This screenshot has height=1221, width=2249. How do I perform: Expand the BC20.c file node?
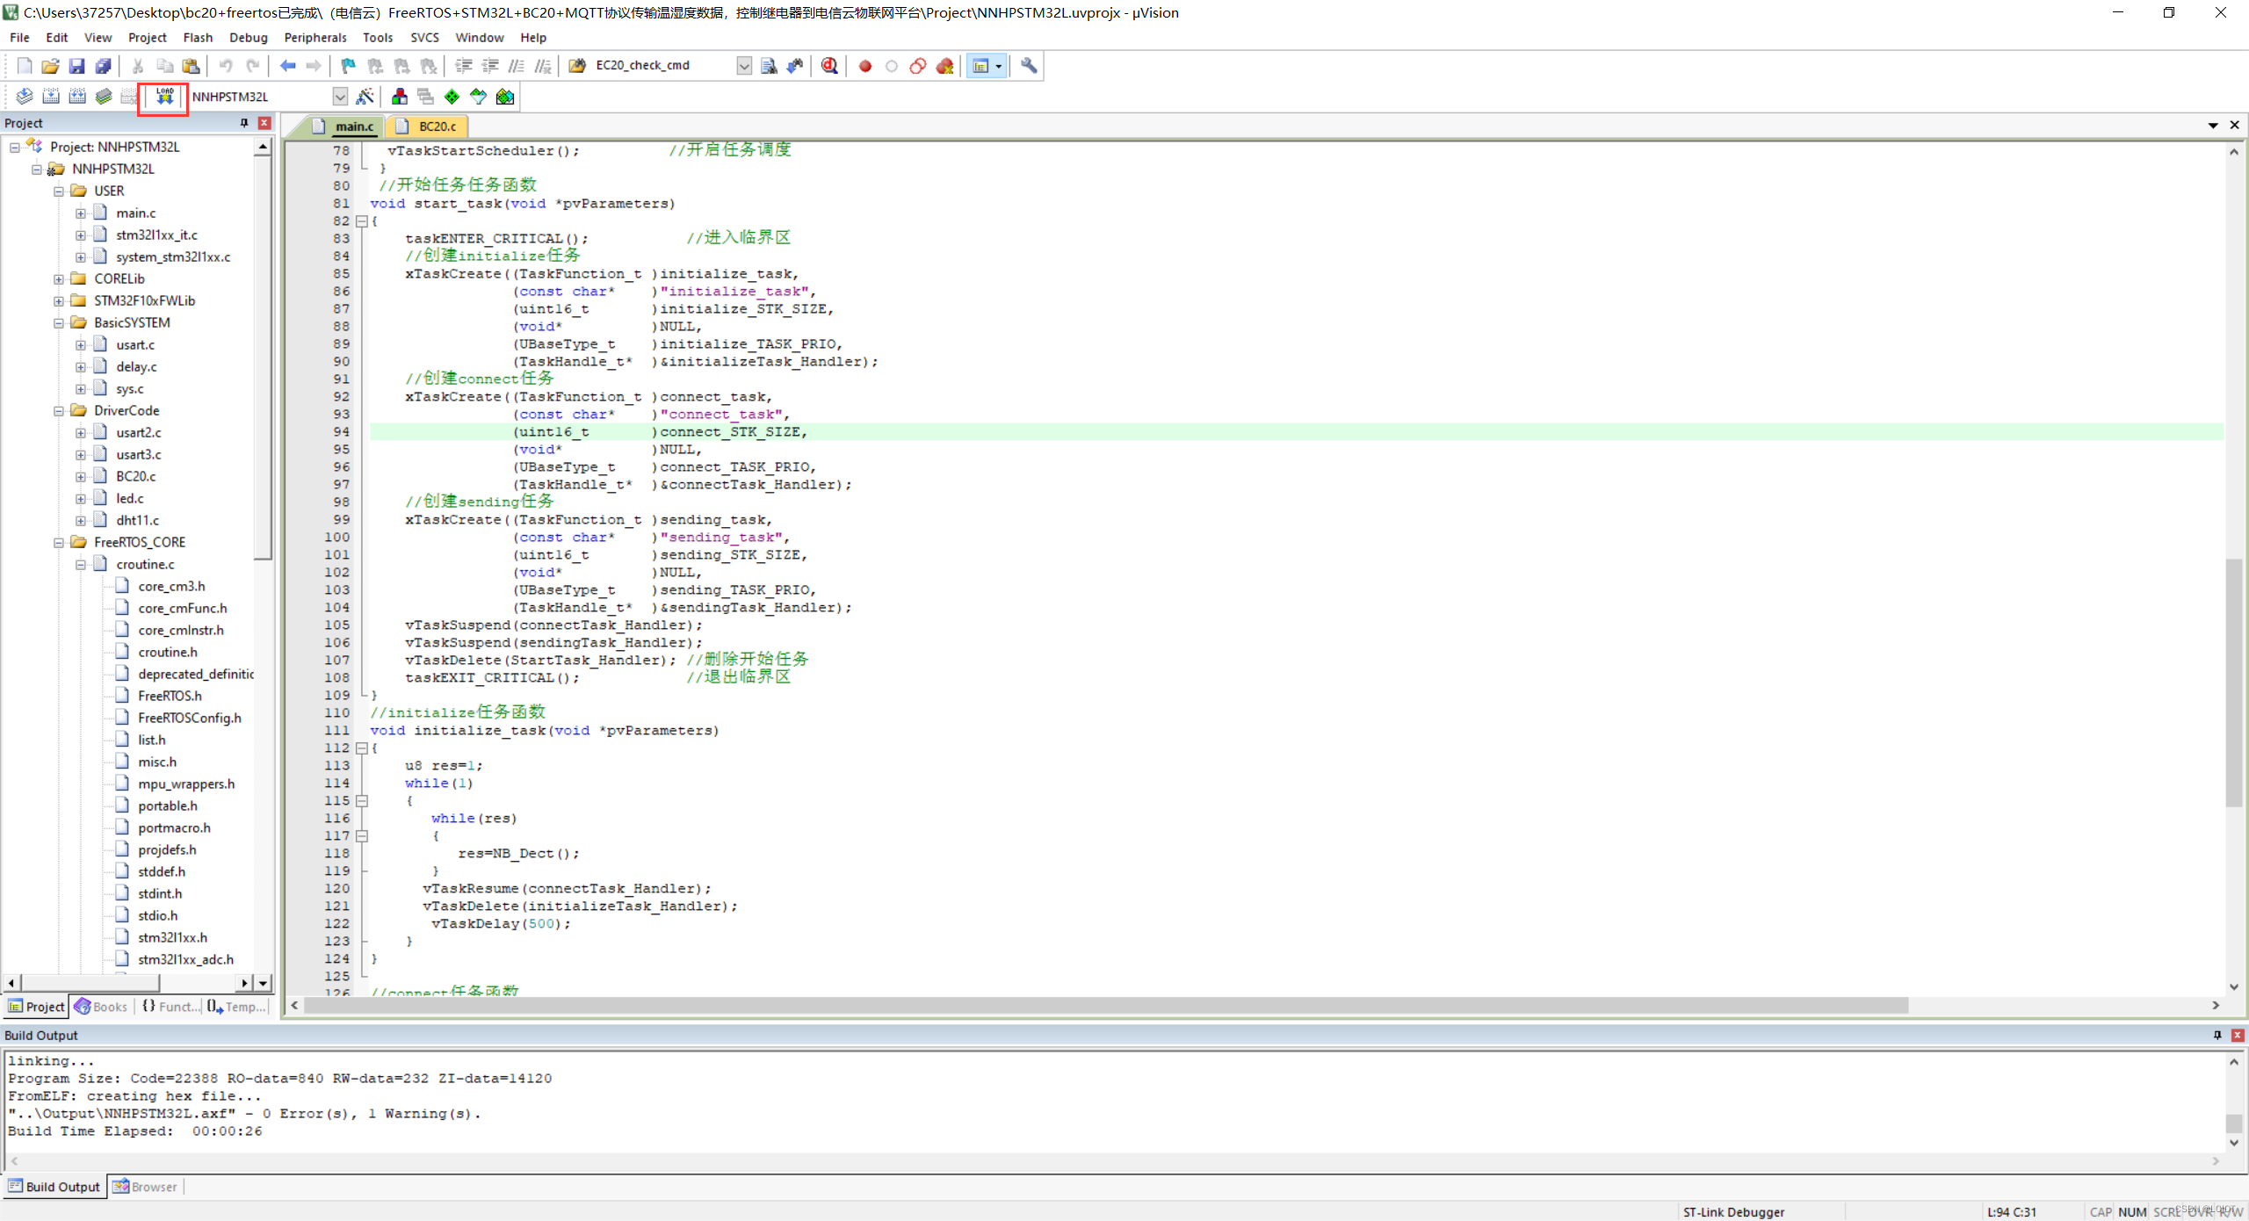click(x=81, y=476)
